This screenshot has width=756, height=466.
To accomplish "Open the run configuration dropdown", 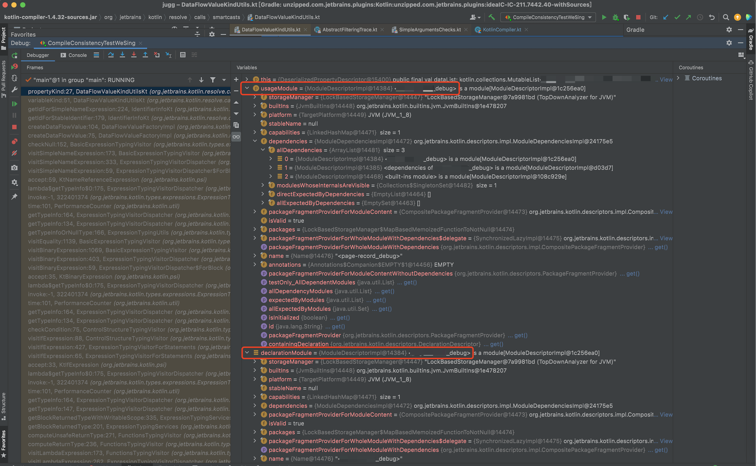I will click(x=548, y=17).
